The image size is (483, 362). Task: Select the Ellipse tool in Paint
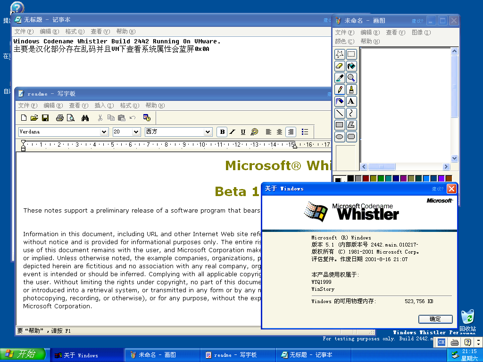(x=340, y=137)
